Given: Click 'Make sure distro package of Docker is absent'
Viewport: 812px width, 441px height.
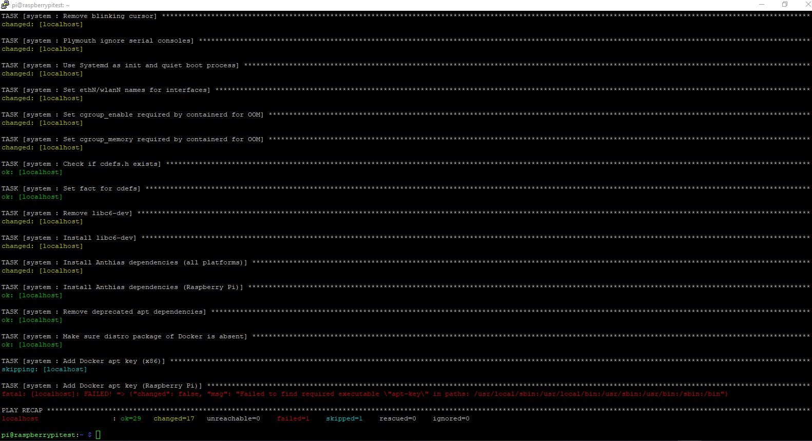Looking at the screenshot, I should [405, 336].
